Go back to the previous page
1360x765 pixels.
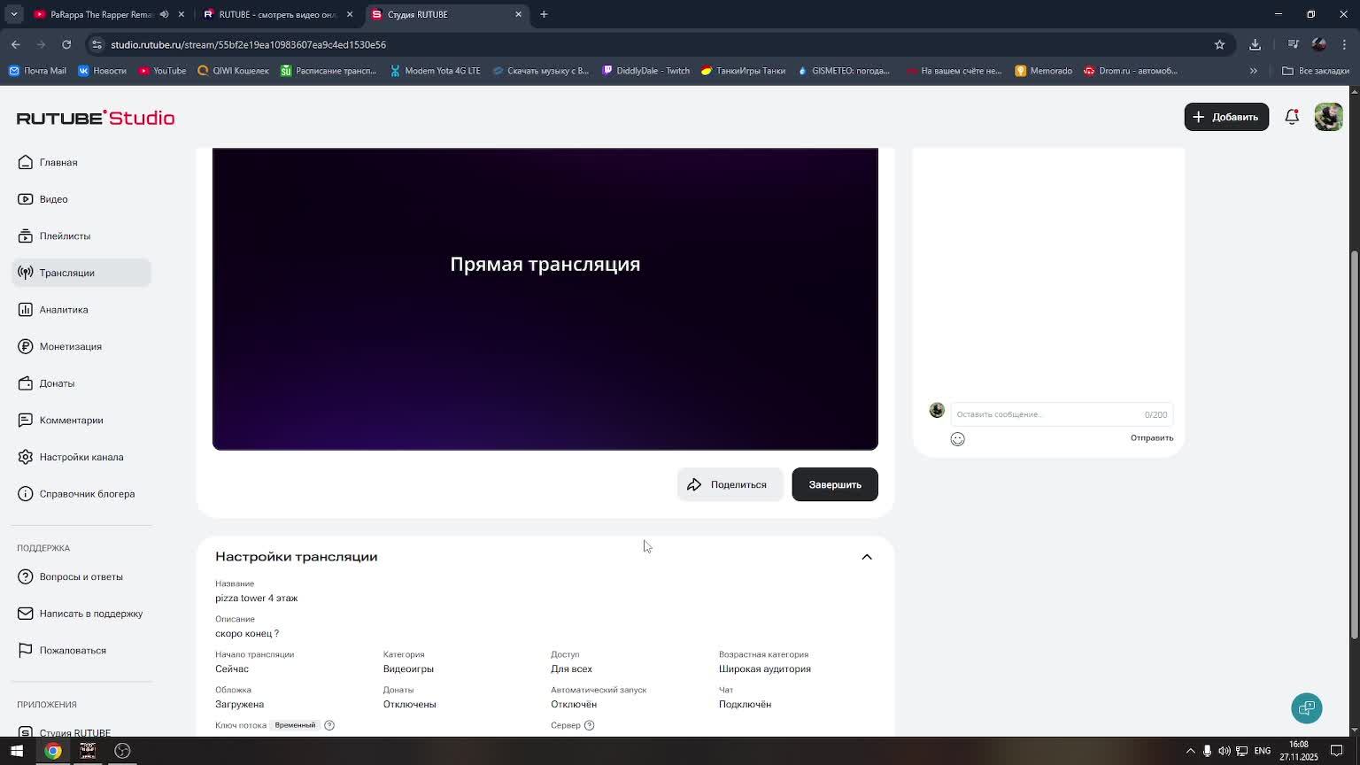[x=16, y=44]
